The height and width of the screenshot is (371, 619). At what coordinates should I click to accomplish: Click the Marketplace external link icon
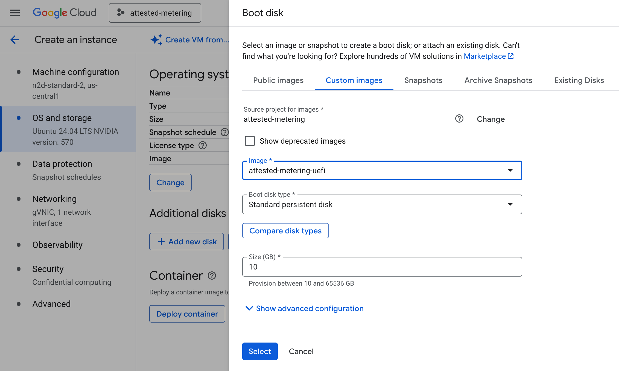pos(511,56)
